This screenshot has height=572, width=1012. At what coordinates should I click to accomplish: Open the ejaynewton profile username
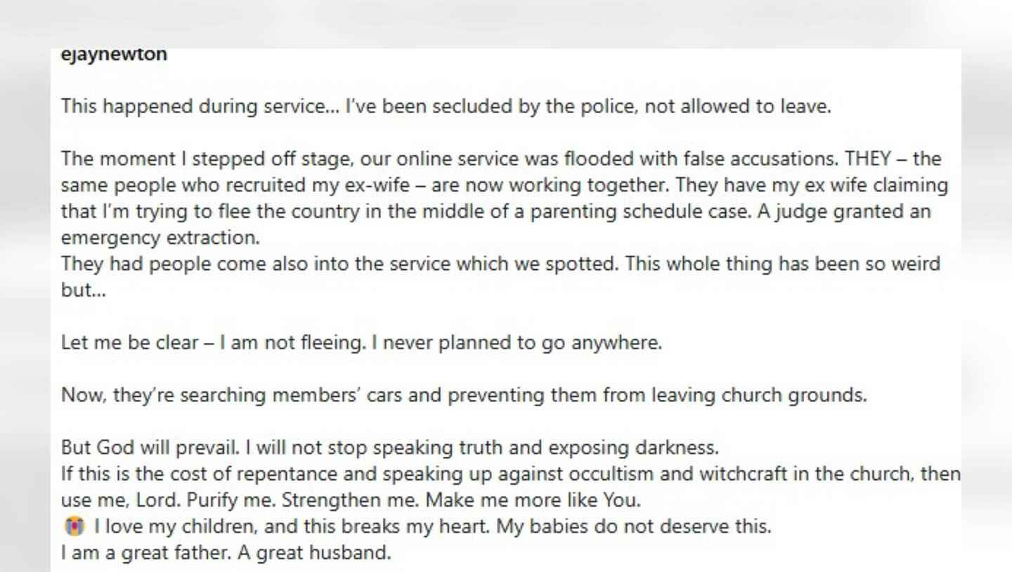click(114, 55)
